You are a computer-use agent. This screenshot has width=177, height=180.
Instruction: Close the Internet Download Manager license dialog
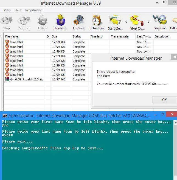[174, 57]
